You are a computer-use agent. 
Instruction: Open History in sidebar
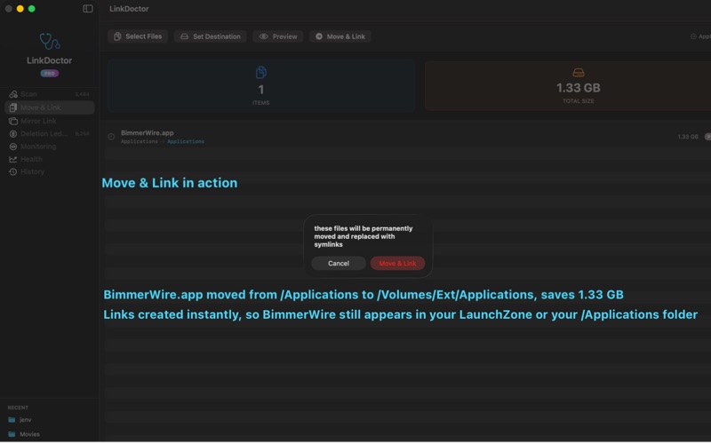click(x=50, y=171)
